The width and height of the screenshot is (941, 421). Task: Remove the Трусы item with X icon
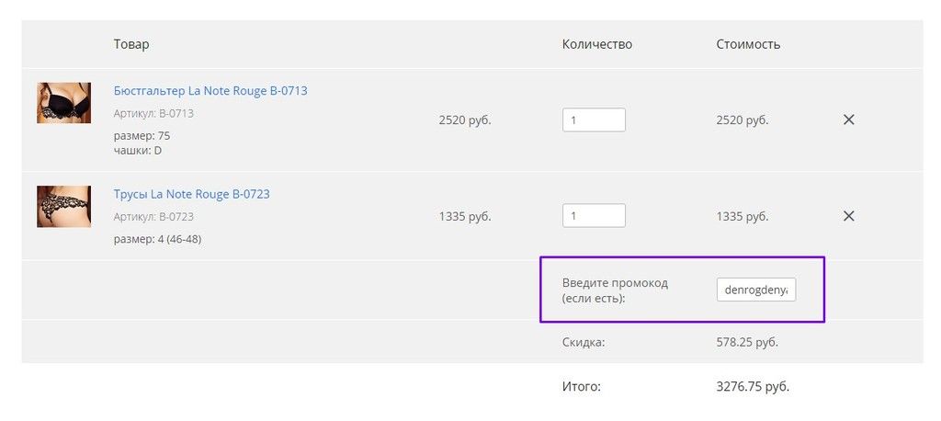pos(848,216)
